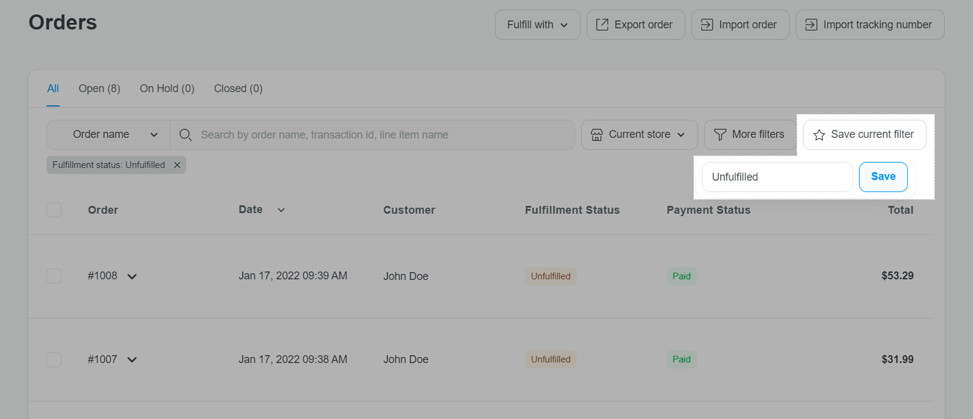Viewport: 973px width, 419px height.
Task: Focus the filter name field containing Unfulfilled
Action: [777, 177]
